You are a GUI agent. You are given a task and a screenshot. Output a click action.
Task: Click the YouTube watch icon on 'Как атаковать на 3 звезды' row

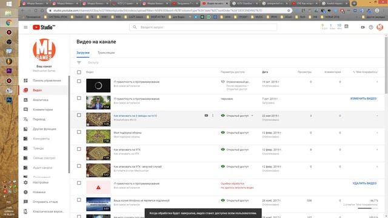[206, 116]
